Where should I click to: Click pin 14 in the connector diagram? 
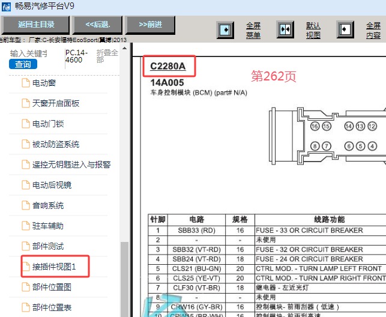pyautogui.click(x=349, y=127)
